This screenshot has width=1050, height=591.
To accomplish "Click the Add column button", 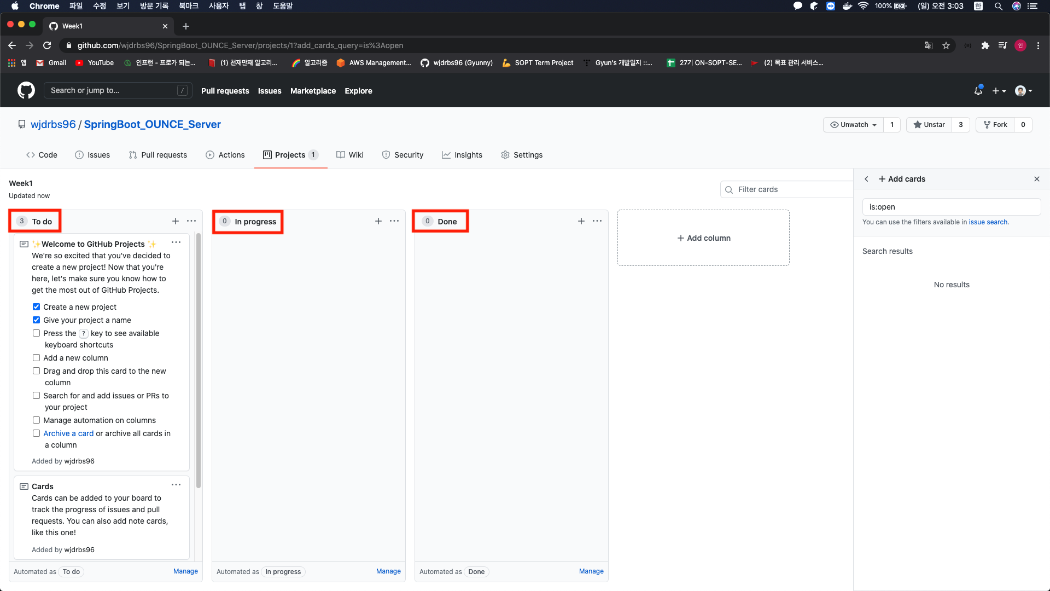I will coord(703,238).
